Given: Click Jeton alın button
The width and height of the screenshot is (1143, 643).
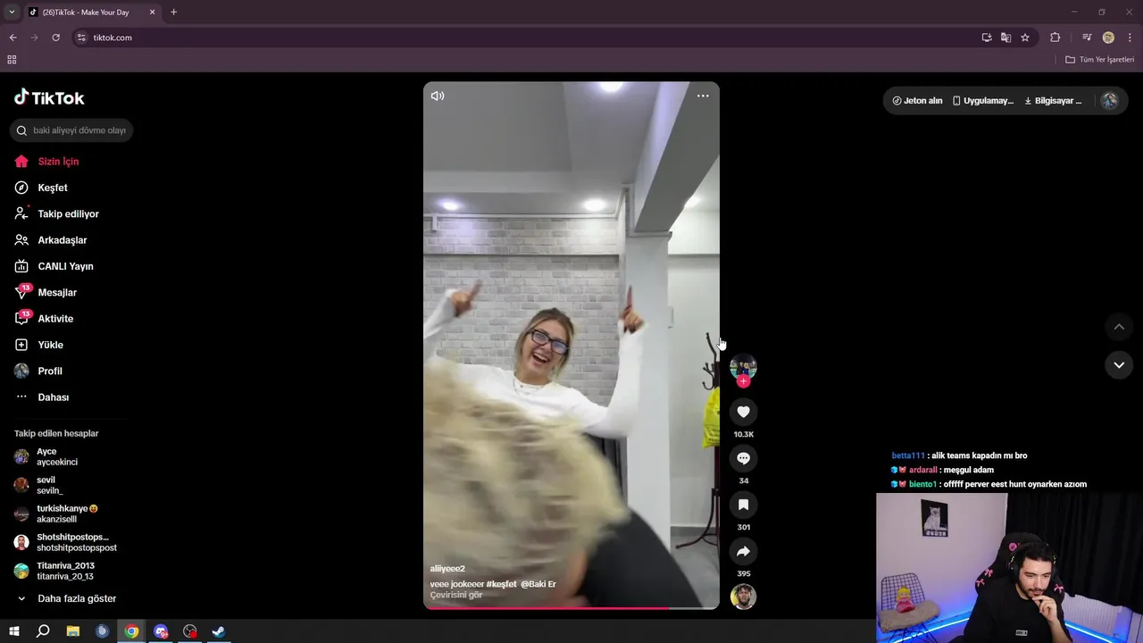Looking at the screenshot, I should tap(917, 101).
